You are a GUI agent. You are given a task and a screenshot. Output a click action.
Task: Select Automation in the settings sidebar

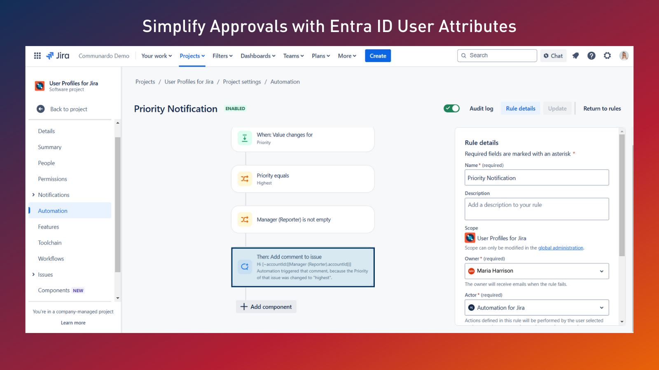70,210
